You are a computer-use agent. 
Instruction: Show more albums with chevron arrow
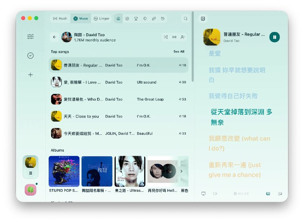pos(181,171)
